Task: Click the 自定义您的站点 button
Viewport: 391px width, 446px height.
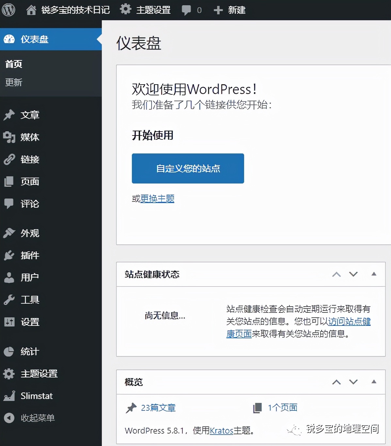Action: 188,168
